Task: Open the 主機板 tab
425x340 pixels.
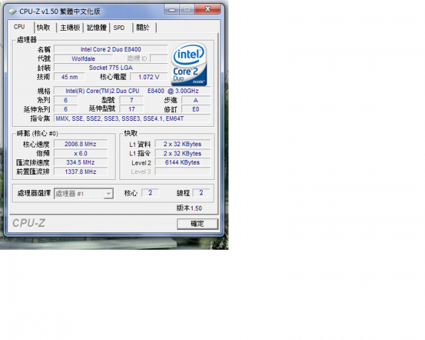Action: [x=70, y=27]
